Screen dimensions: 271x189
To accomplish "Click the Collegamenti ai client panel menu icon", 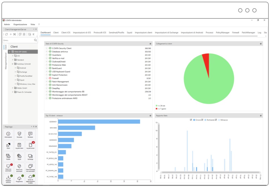I will tap(261, 44).
